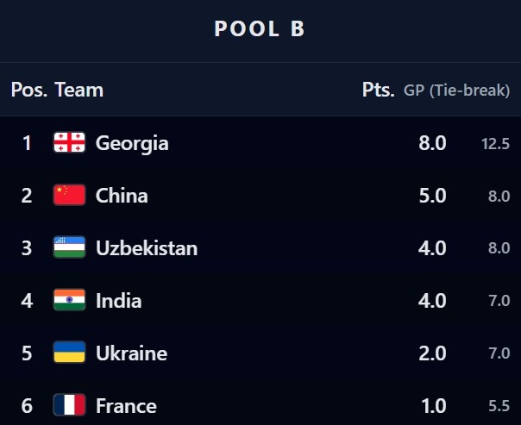
Task: Open the Ukraine team name
Action: 131,353
